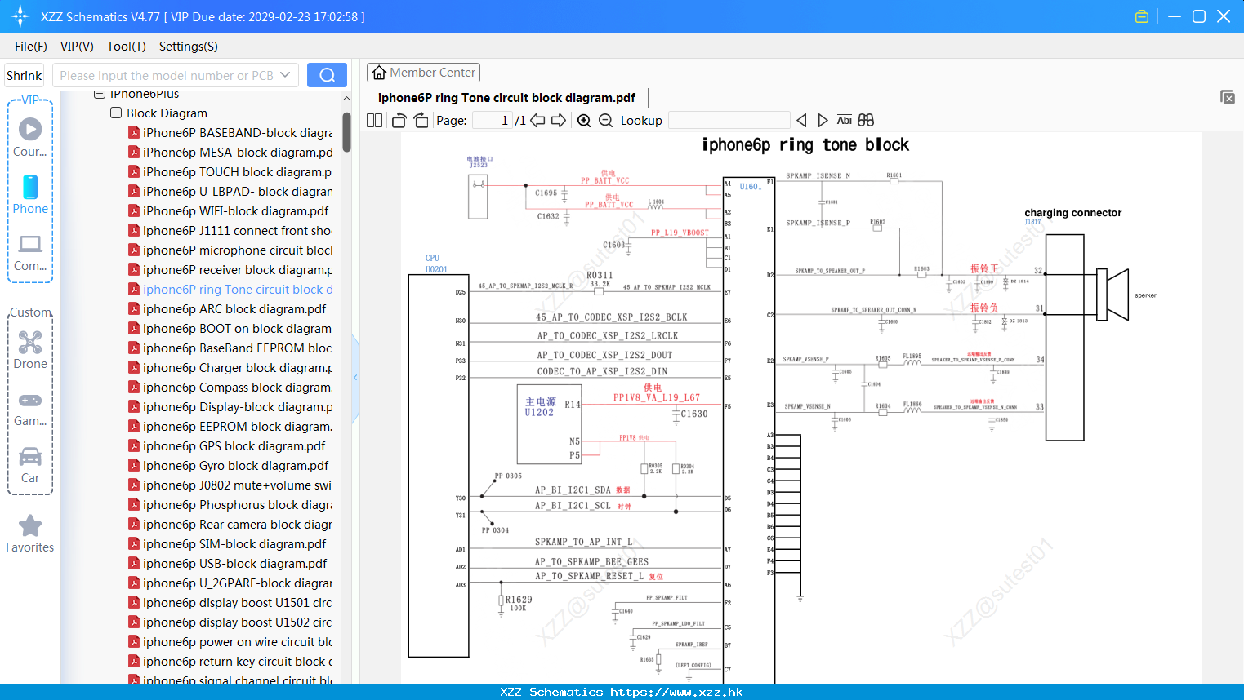
Task: Open iphone6P microphone circuit block file
Action: pos(230,250)
